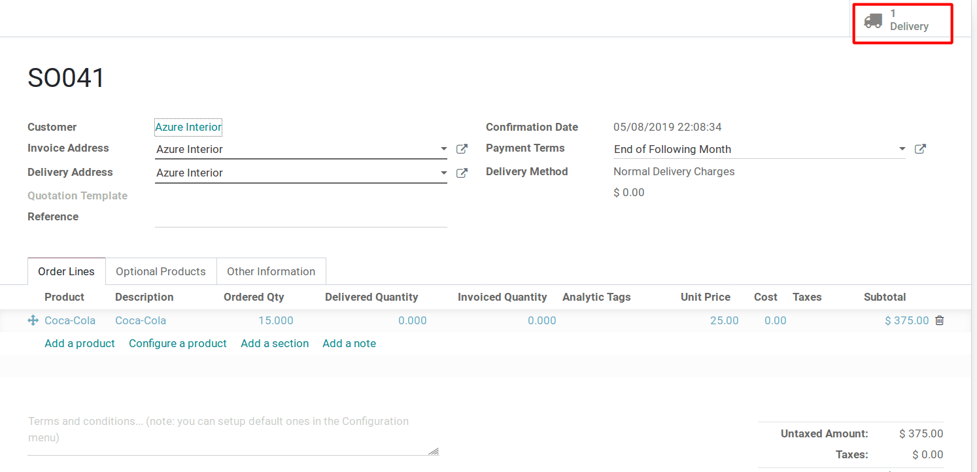Expand the Payment Terms dropdown
This screenshot has height=472, width=977.
click(x=902, y=149)
